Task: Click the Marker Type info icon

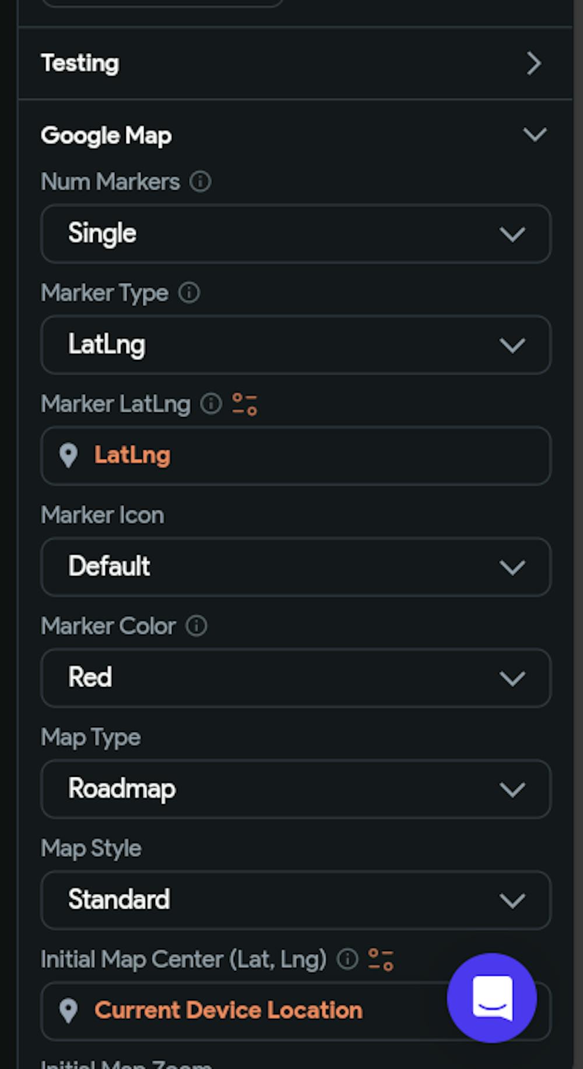Action: tap(189, 292)
